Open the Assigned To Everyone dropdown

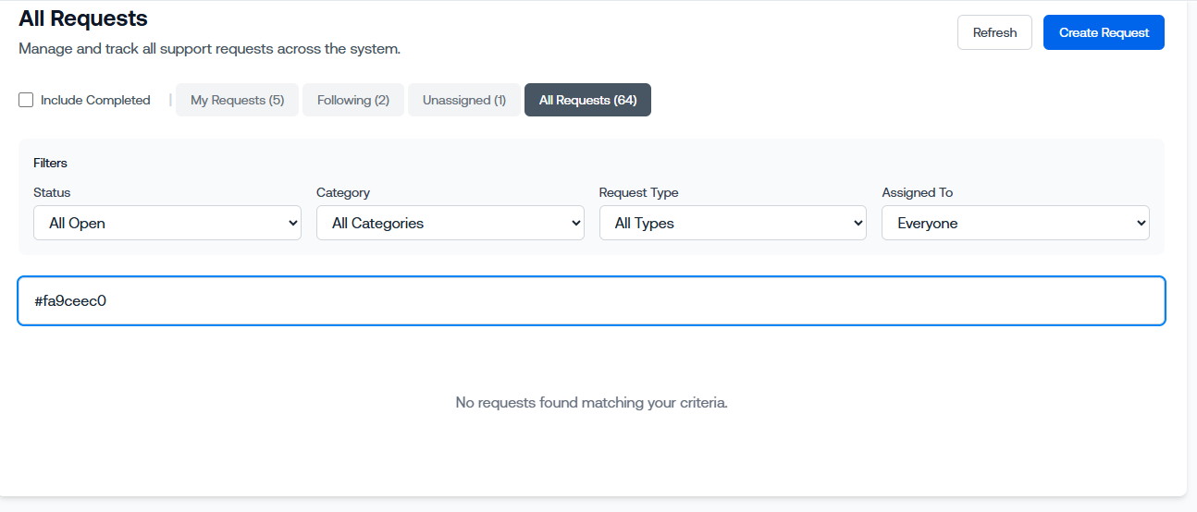tap(1015, 223)
